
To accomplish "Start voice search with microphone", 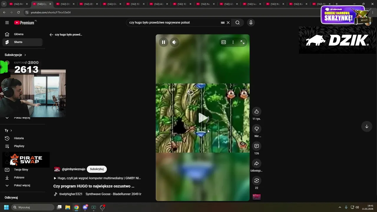I will (251, 22).
